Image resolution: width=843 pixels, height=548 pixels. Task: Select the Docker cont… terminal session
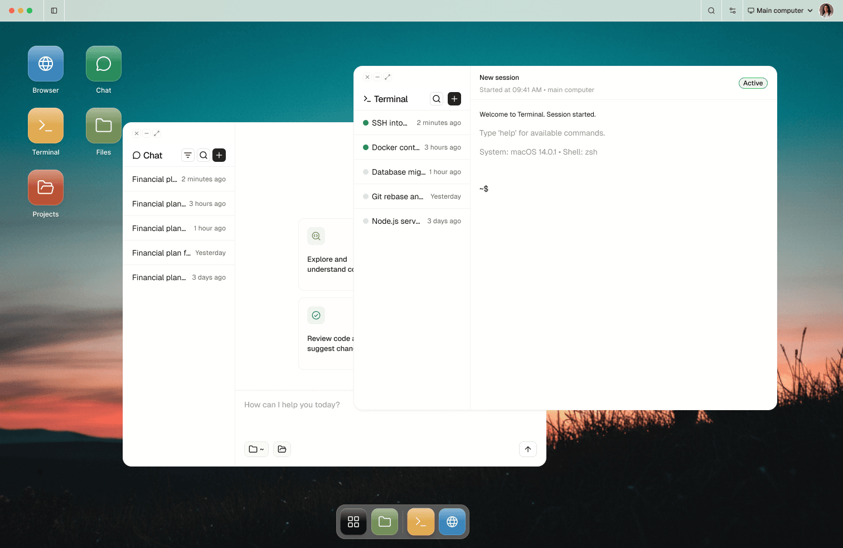click(x=412, y=147)
